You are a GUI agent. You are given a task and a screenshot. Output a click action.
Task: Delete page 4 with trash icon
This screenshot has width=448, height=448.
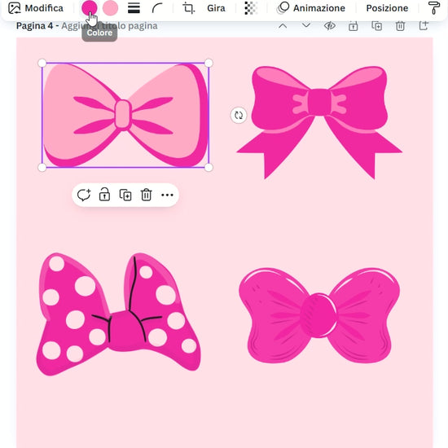[x=400, y=26]
